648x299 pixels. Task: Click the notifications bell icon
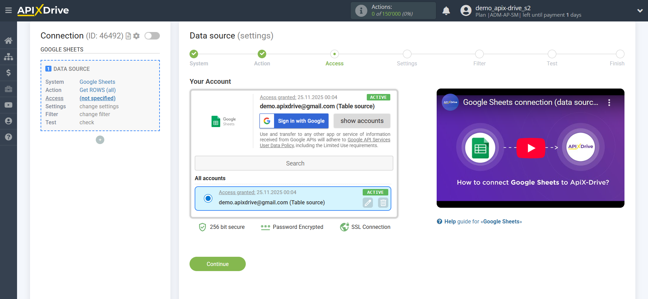[x=446, y=11]
